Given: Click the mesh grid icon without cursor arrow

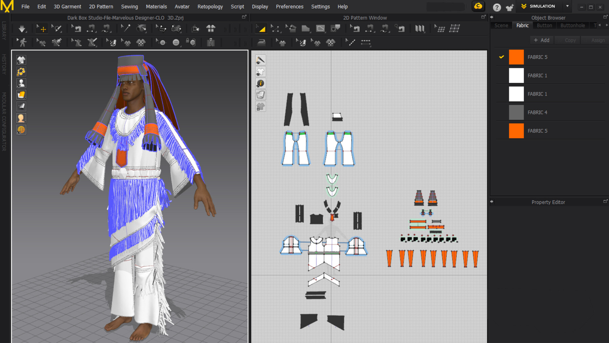Looking at the screenshot, I should [x=454, y=29].
